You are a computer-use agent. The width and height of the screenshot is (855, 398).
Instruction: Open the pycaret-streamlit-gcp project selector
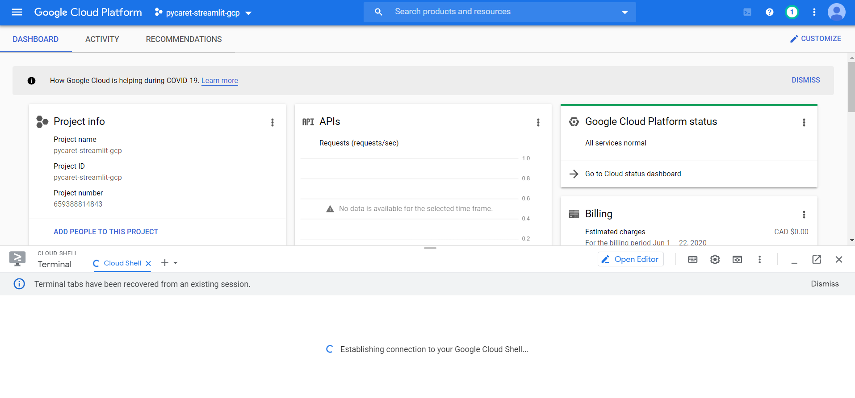(203, 12)
